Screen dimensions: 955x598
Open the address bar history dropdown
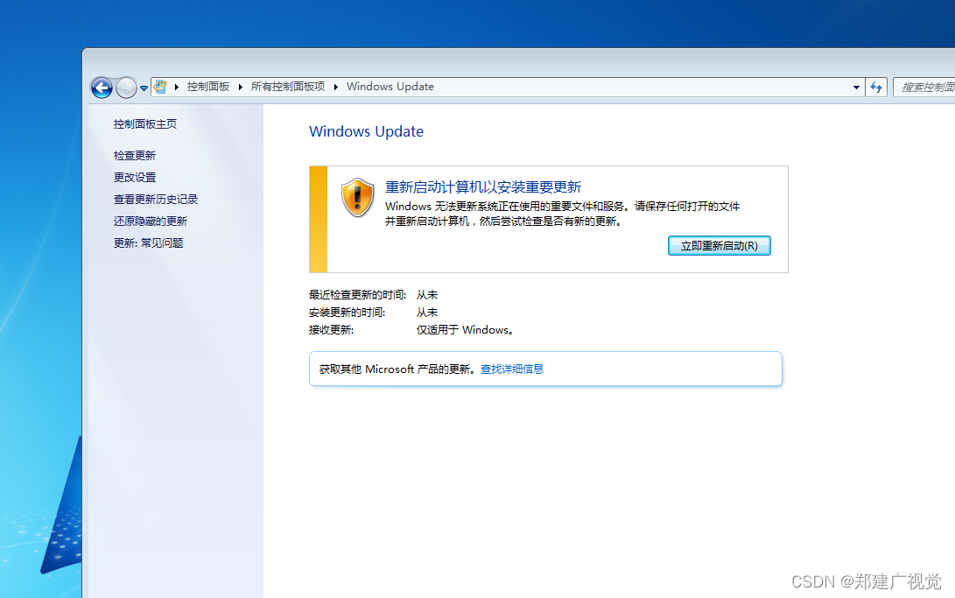pyautogui.click(x=856, y=87)
